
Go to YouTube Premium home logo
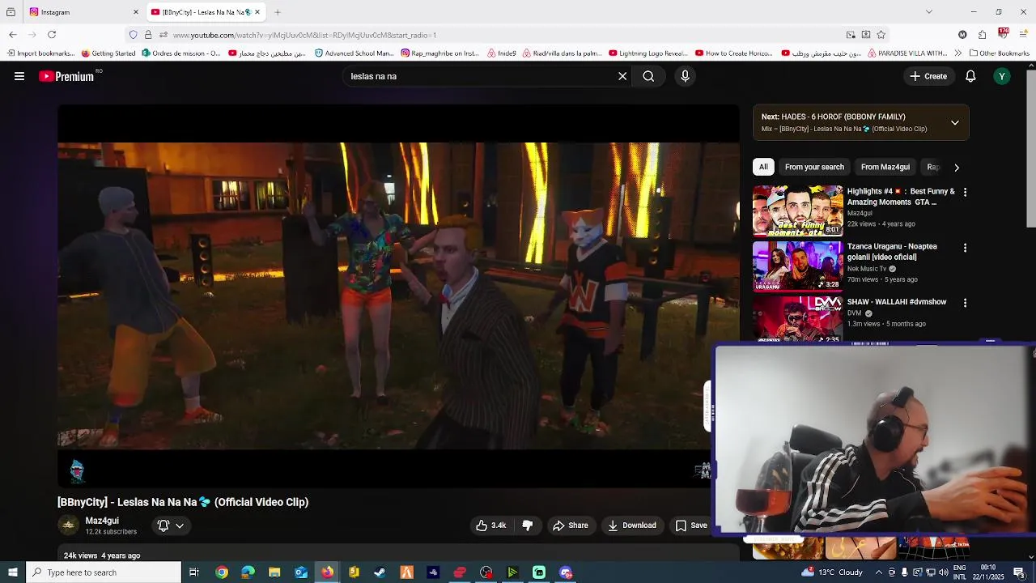(x=66, y=76)
